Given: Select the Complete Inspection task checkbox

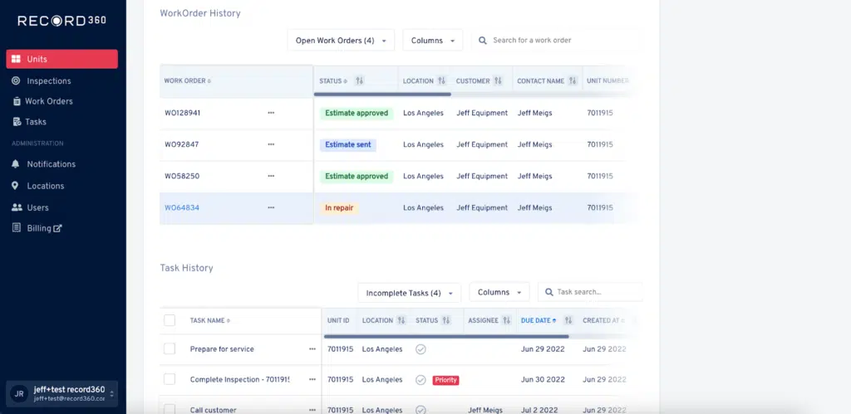Looking at the screenshot, I should 170,379.
